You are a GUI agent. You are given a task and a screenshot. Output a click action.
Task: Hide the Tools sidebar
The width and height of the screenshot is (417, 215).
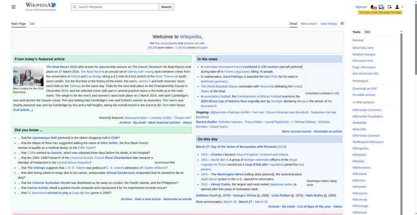click(367, 32)
